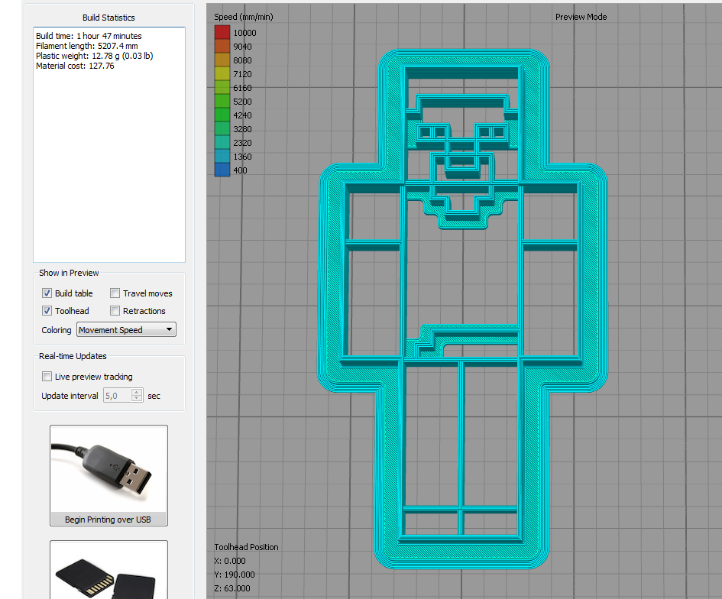The height and width of the screenshot is (599, 722).
Task: Click the Plastic weight 12.78 g line
Action: coord(95,56)
